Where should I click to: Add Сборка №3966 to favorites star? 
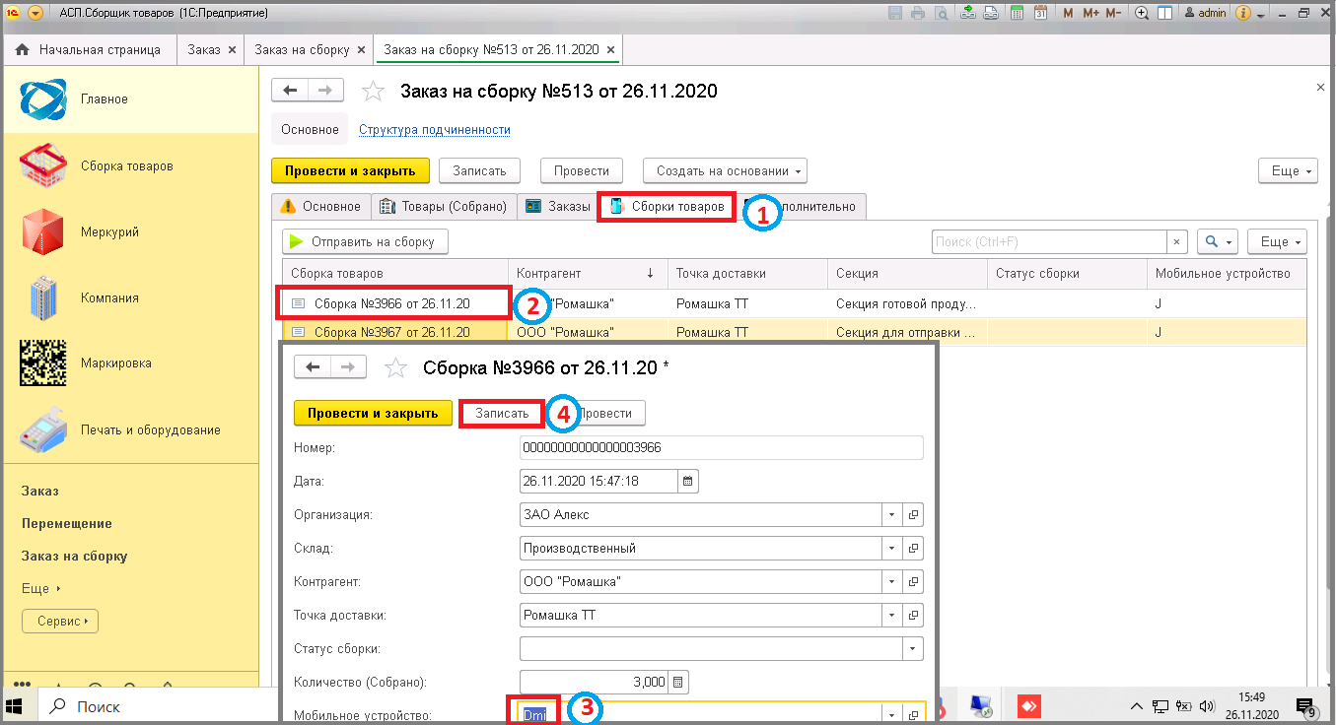pos(395,368)
